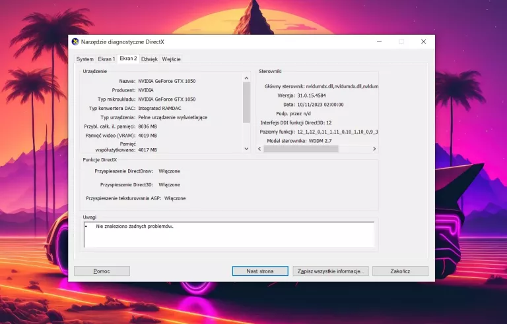Click the 4019 MB VRAM value
This screenshot has height=324, width=507.
147,136
